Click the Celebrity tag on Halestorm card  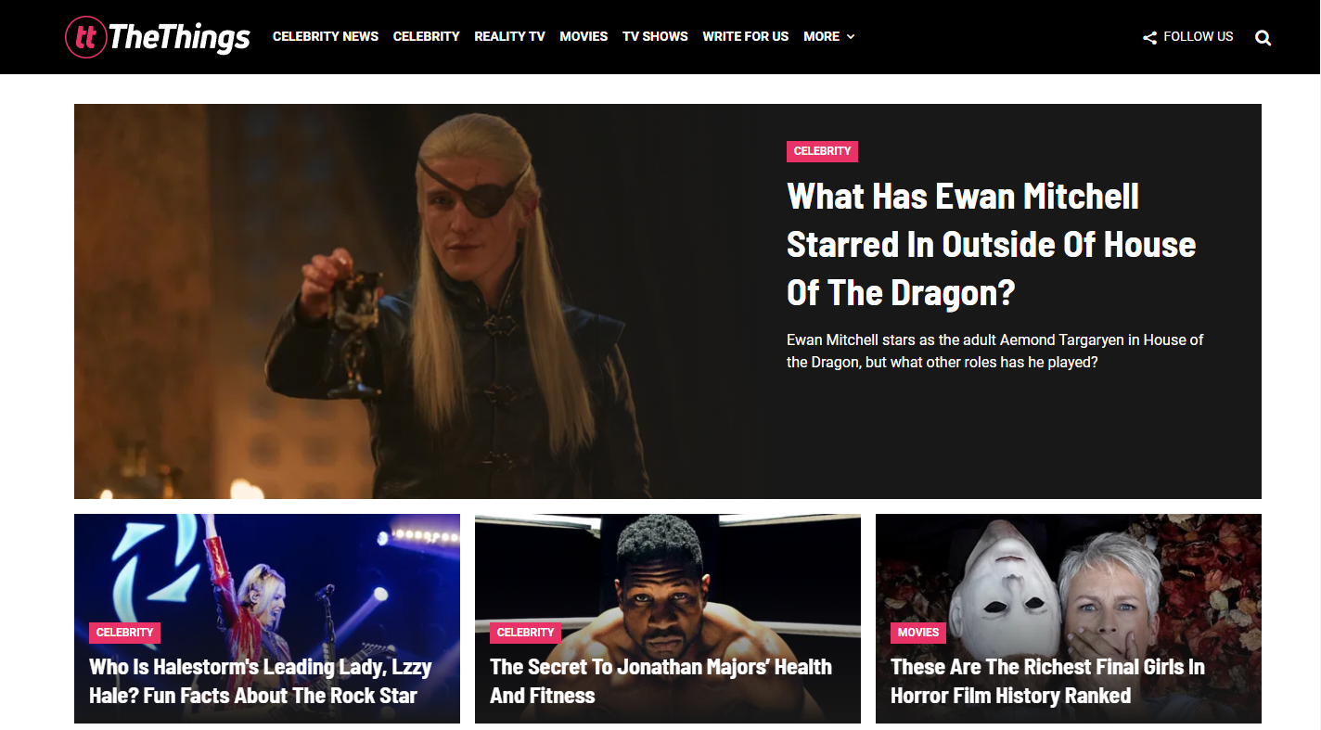124,633
